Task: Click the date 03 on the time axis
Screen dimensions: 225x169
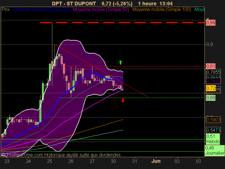Action: pos(199,161)
